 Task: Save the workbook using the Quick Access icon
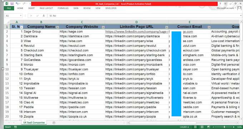point(12,4)
